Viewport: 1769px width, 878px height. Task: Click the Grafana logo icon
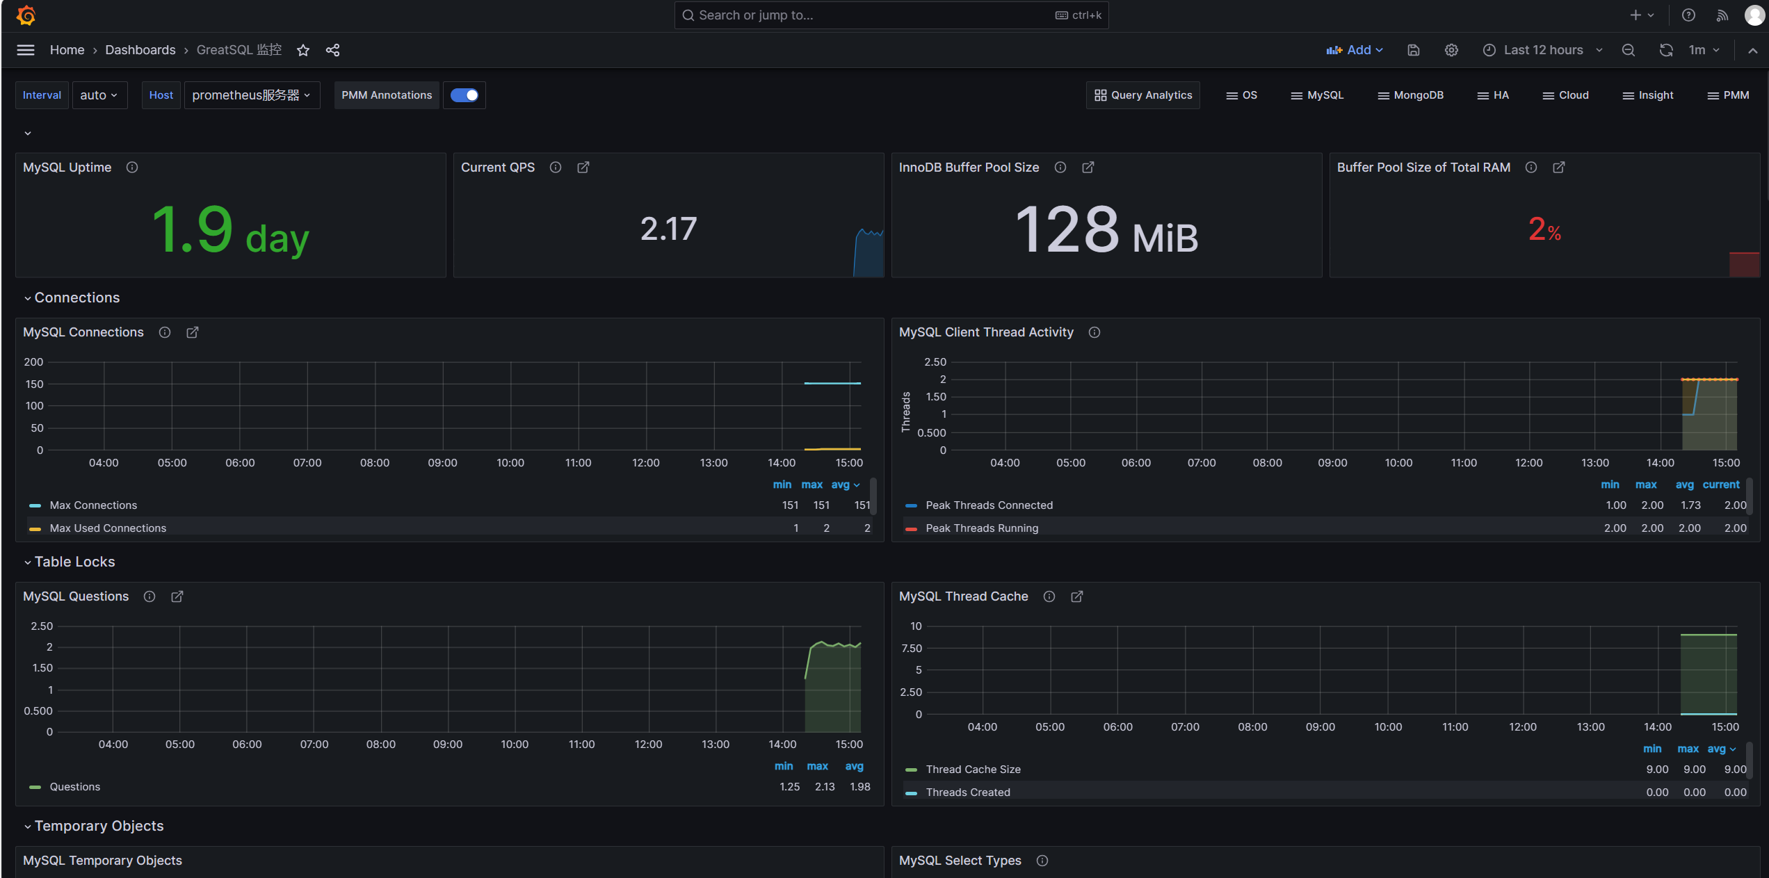26,15
